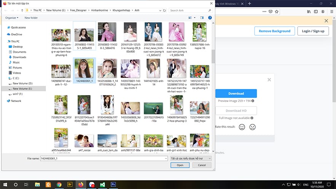The width and height of the screenshot is (336, 189).
Task: Open Photoshop from the taskbar
Action: [113, 184]
